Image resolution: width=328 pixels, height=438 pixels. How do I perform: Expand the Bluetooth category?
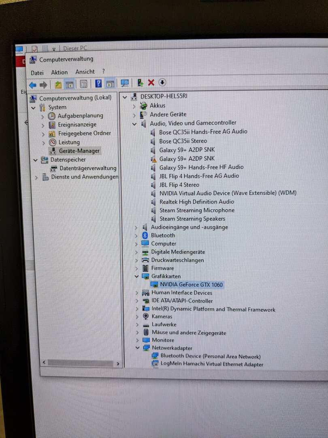pyautogui.click(x=136, y=236)
